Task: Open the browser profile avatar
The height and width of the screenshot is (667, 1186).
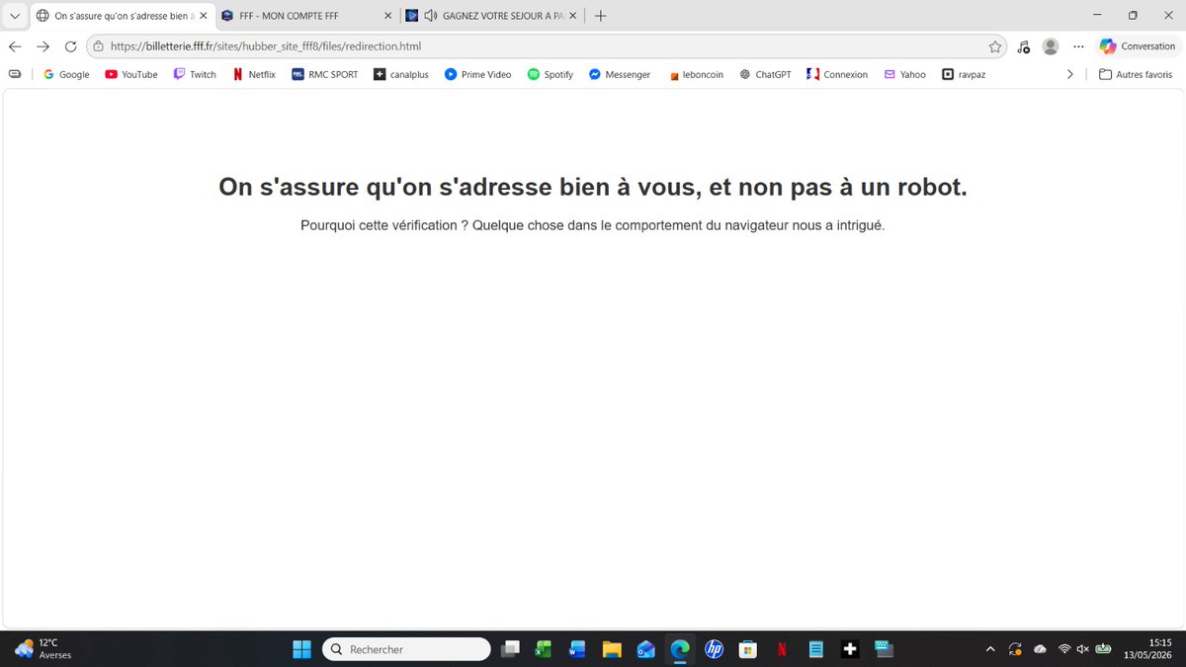Action: [x=1051, y=46]
